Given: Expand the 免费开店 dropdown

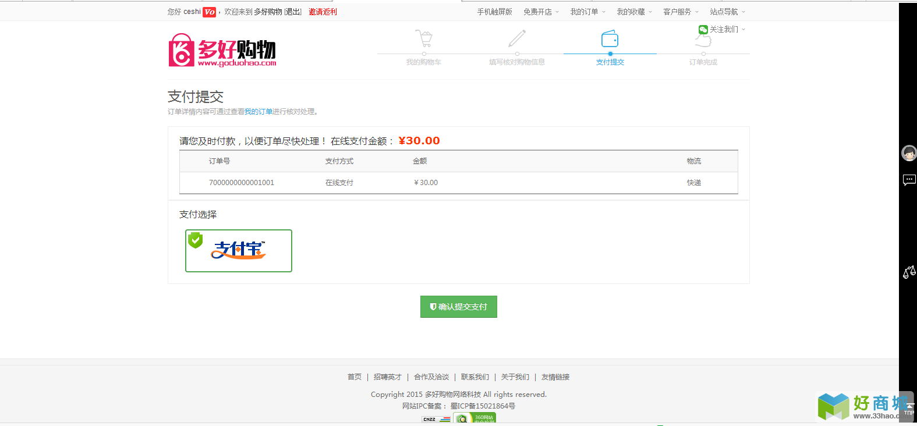Looking at the screenshot, I should tap(541, 12).
